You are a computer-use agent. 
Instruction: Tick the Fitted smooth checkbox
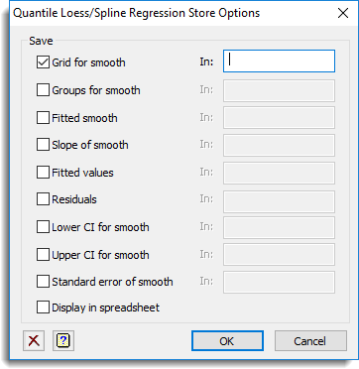click(43, 118)
